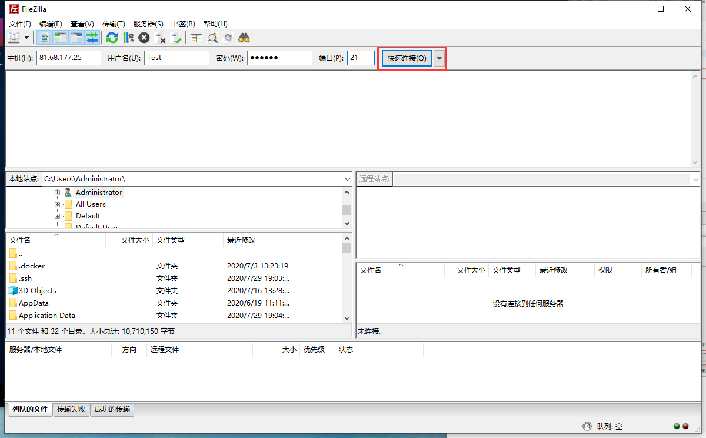This screenshot has width=706, height=438.
Task: Toggle the transfer queue display
Action: click(x=92, y=38)
